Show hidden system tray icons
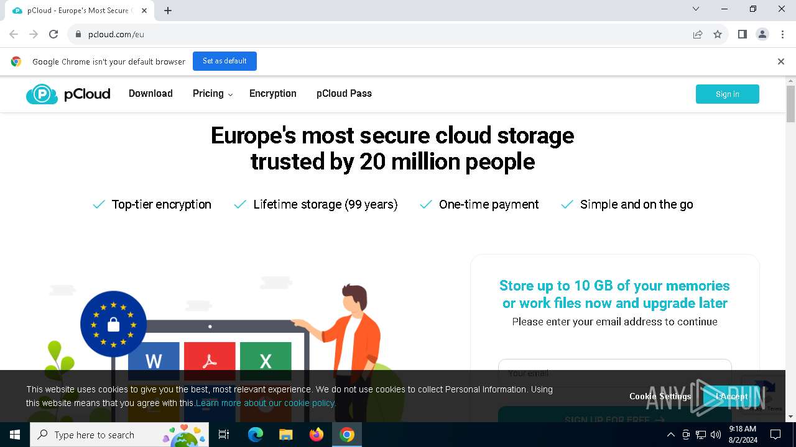This screenshot has height=447, width=796. tap(670, 435)
